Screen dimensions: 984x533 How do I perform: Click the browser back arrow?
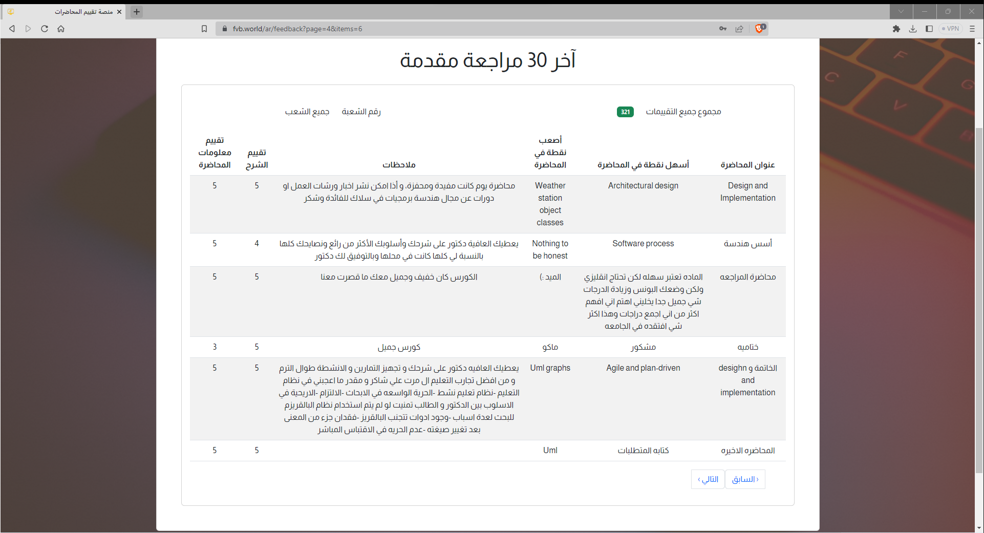click(x=12, y=29)
